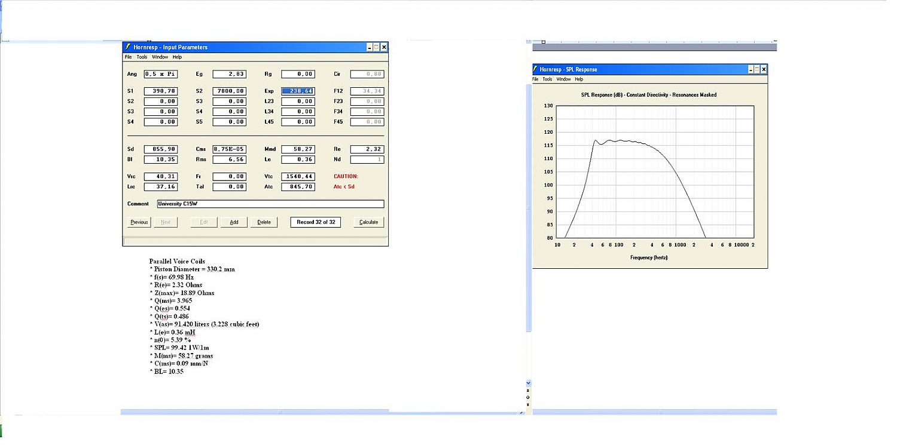Image resolution: width=897 pixels, height=448 pixels.
Task: Click the Comment field University C15W
Action: pos(270,204)
